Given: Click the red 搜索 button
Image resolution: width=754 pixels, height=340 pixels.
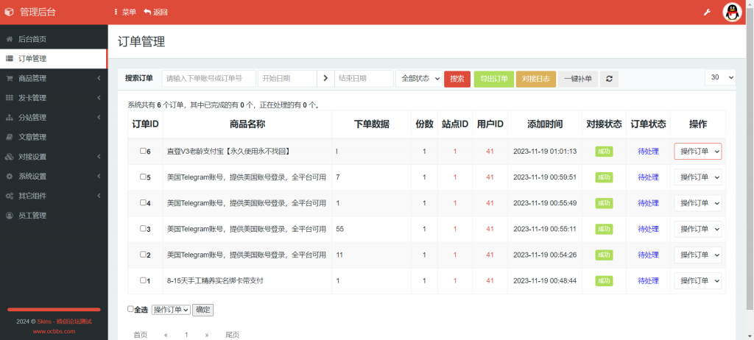Looking at the screenshot, I should 457,79.
